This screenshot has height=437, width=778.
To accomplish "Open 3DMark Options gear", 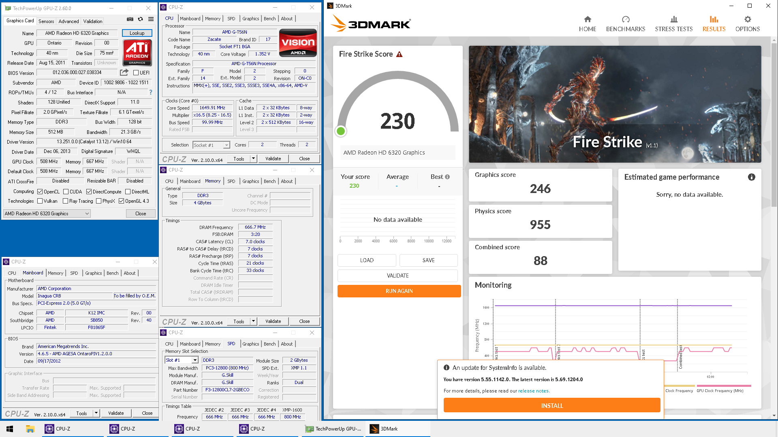I will tap(747, 24).
